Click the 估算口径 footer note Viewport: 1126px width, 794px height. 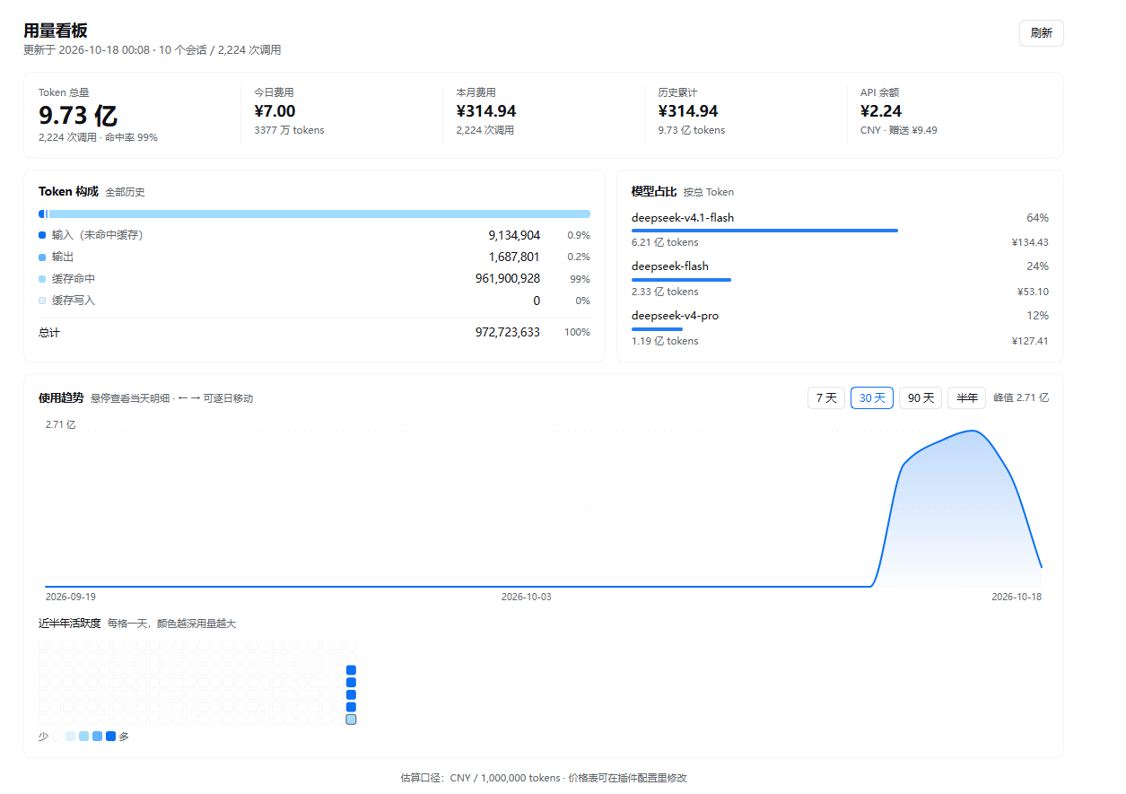tap(544, 778)
